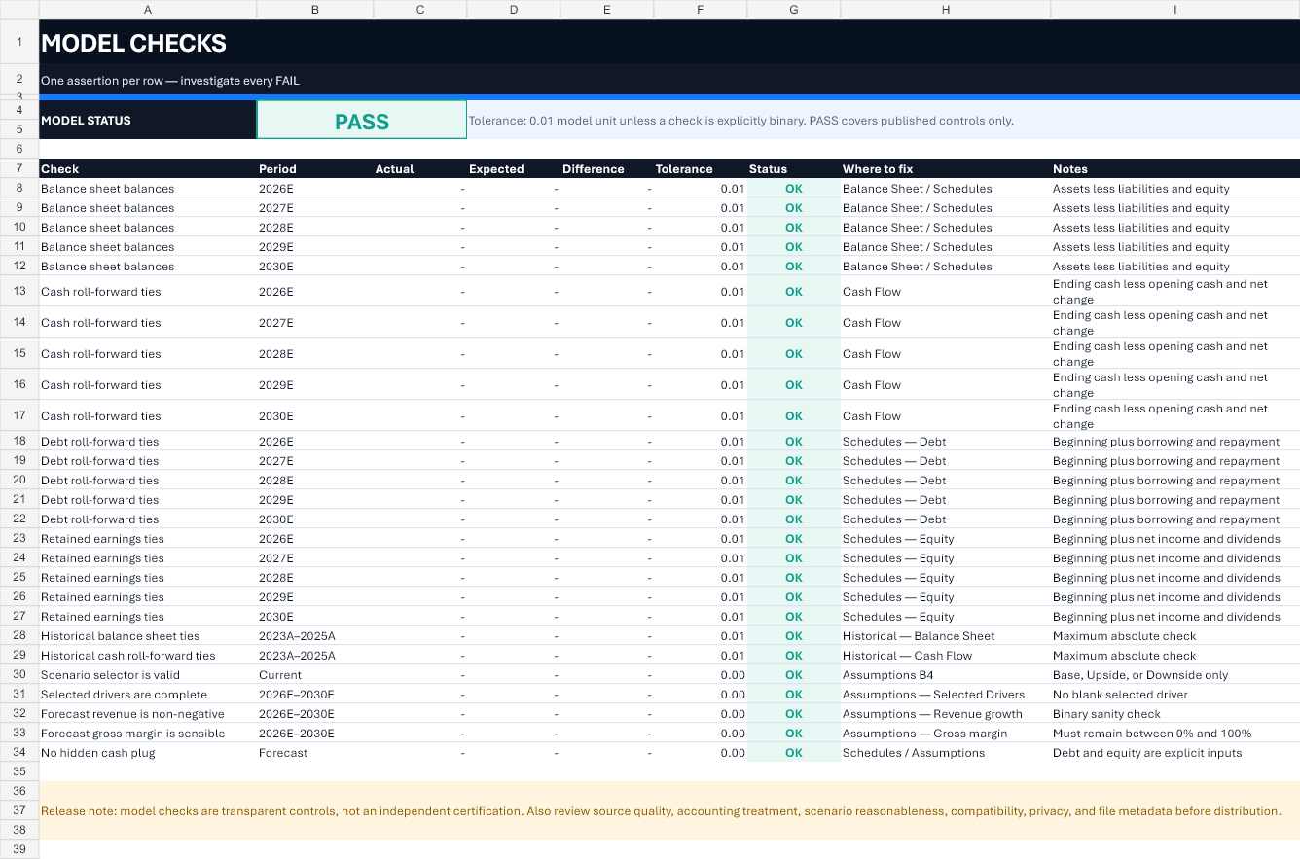Select Forecast revenue is non-negative cell
The width and height of the screenshot is (1300, 859).
click(148, 713)
